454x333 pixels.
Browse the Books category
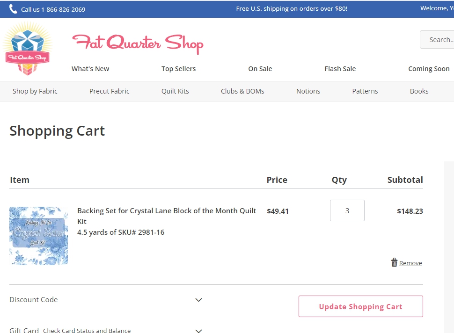(x=419, y=91)
